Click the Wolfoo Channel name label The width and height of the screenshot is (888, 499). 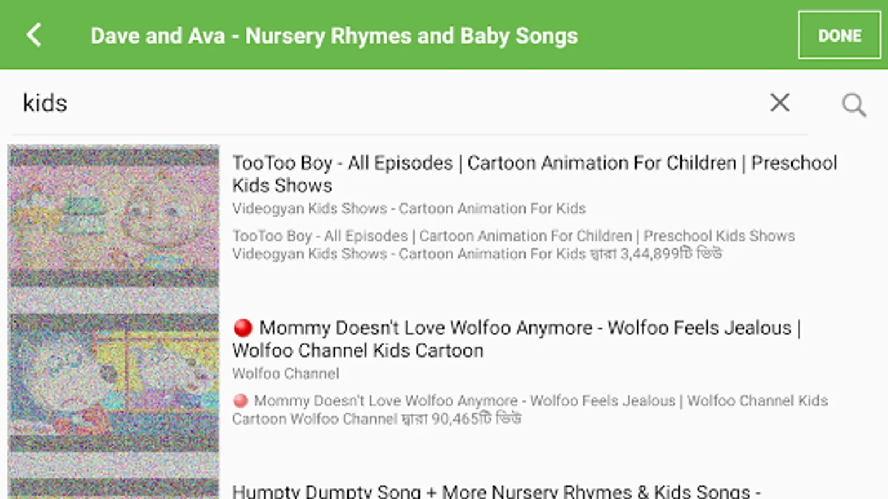point(285,374)
